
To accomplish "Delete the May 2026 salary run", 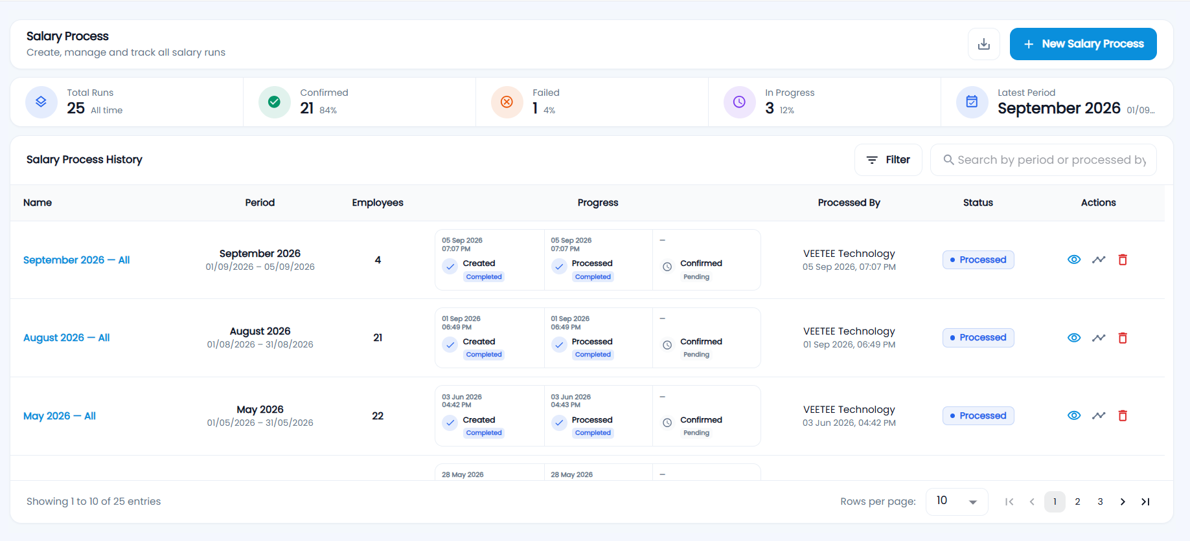I will pyautogui.click(x=1123, y=415).
